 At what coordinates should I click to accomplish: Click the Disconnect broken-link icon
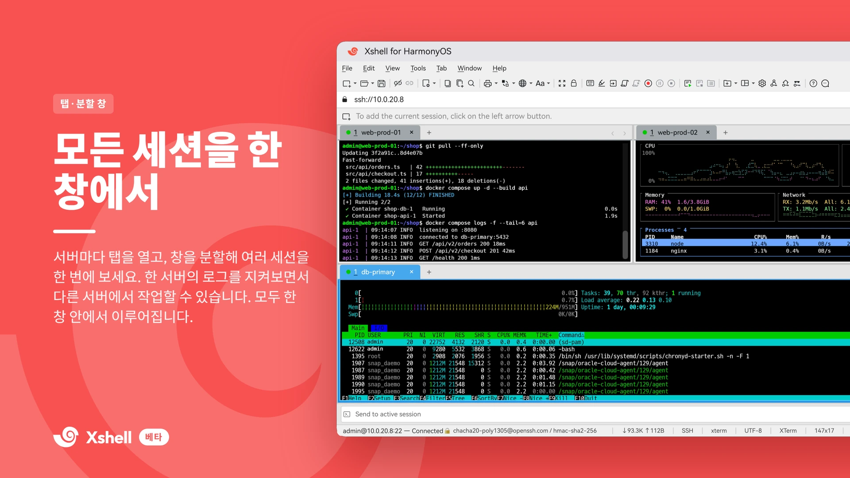pos(398,83)
